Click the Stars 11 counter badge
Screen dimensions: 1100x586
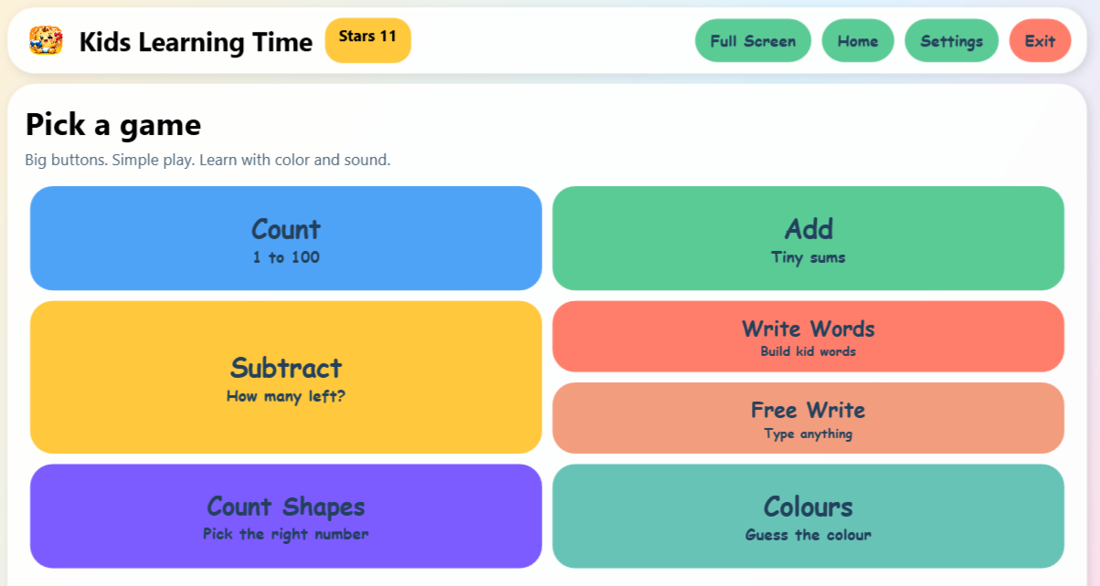tap(367, 40)
